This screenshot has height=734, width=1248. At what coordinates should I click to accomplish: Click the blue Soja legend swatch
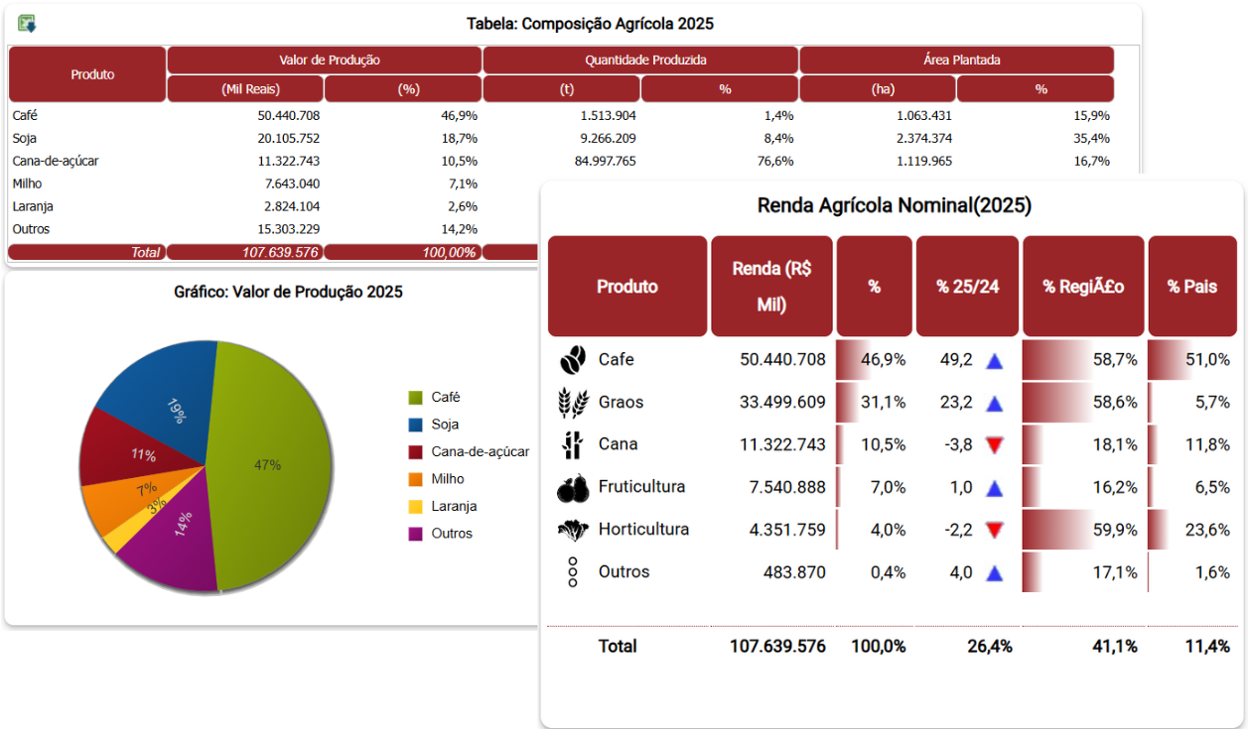coord(416,425)
